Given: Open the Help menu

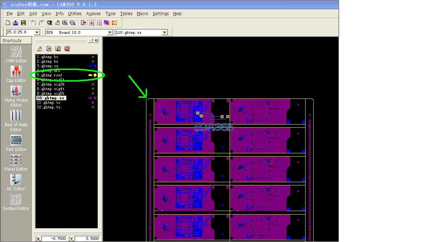Looking at the screenshot, I should (x=177, y=13).
